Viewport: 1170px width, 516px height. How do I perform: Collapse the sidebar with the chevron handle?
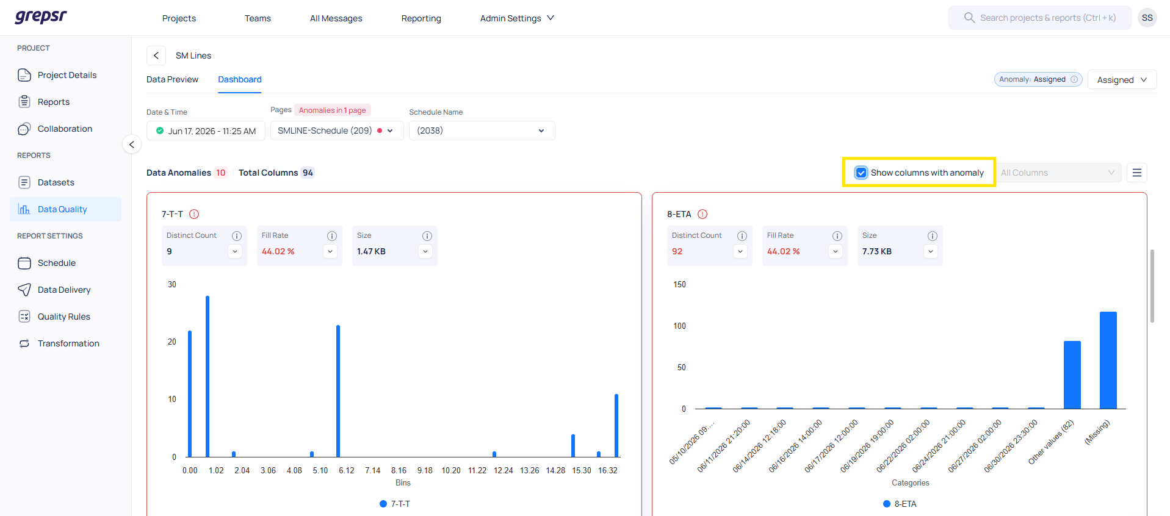(132, 145)
